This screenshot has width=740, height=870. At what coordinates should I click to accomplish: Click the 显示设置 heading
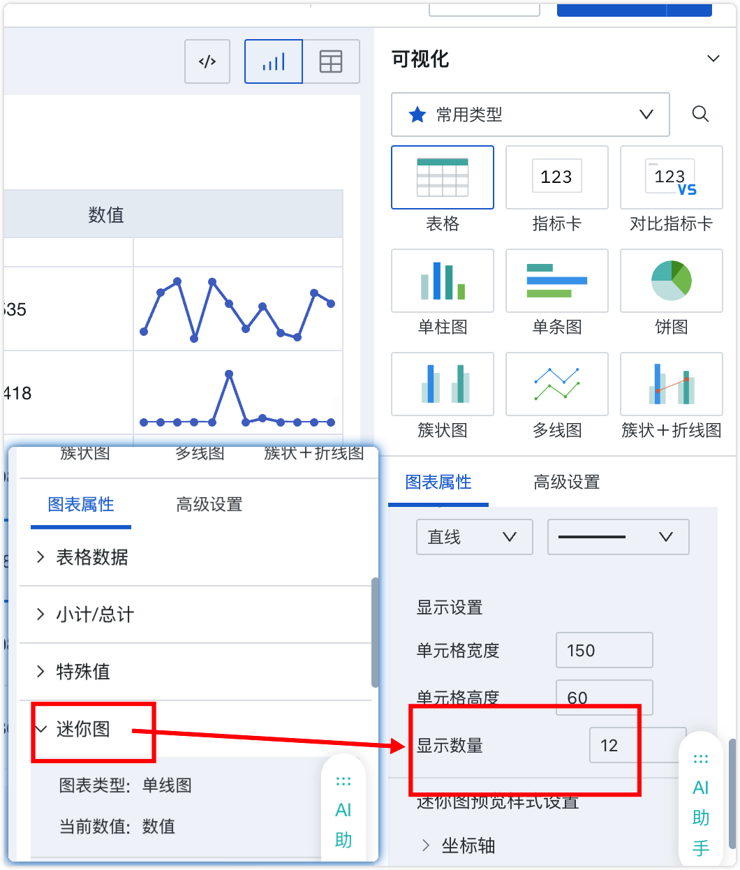point(450,607)
